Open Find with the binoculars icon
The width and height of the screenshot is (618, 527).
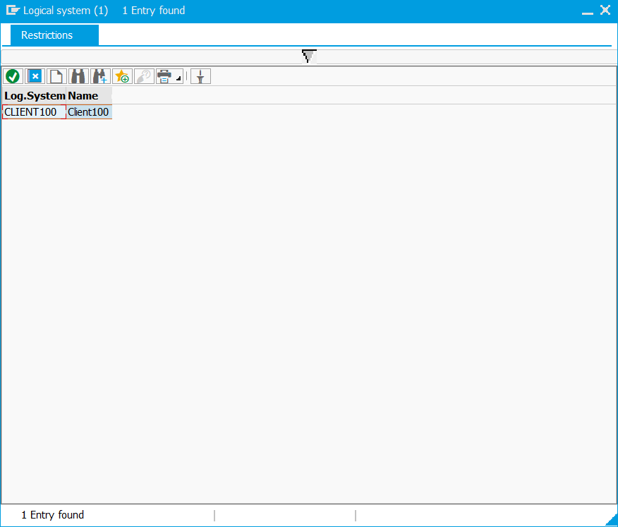pyautogui.click(x=78, y=76)
